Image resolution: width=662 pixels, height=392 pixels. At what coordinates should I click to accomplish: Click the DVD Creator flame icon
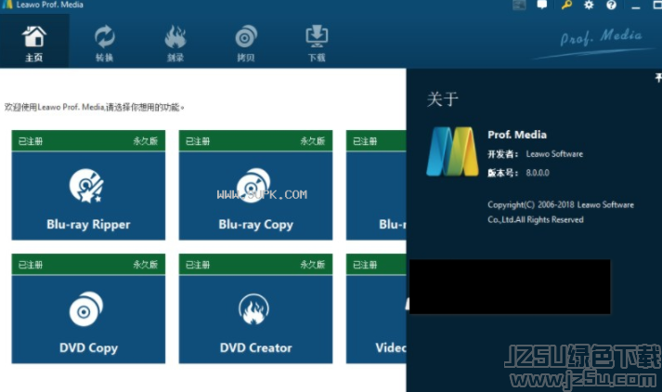pos(253,308)
